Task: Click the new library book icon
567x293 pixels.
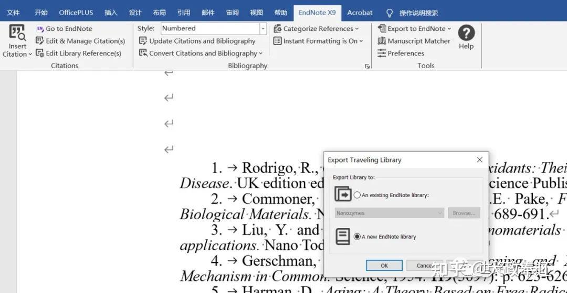Action: [x=343, y=236]
